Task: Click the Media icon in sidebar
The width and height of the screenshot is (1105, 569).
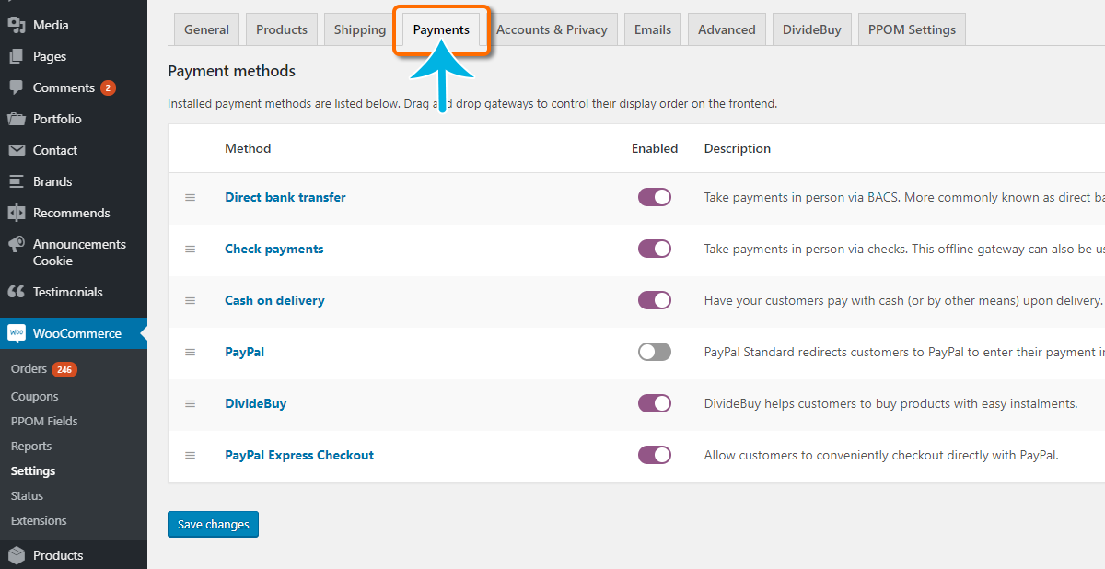Action: (x=17, y=25)
